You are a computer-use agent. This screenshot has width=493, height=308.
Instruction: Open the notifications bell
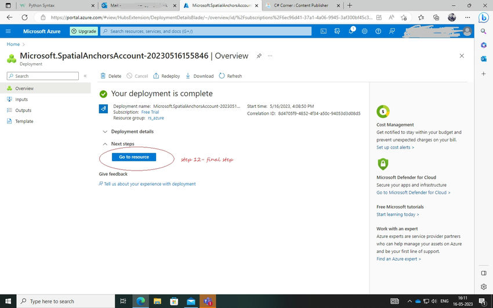[x=351, y=31]
